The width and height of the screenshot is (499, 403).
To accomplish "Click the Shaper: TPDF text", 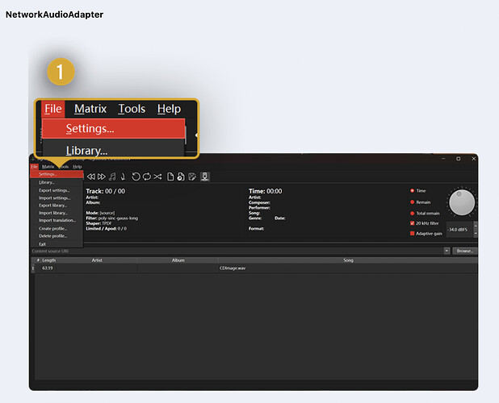I will (x=99, y=223).
